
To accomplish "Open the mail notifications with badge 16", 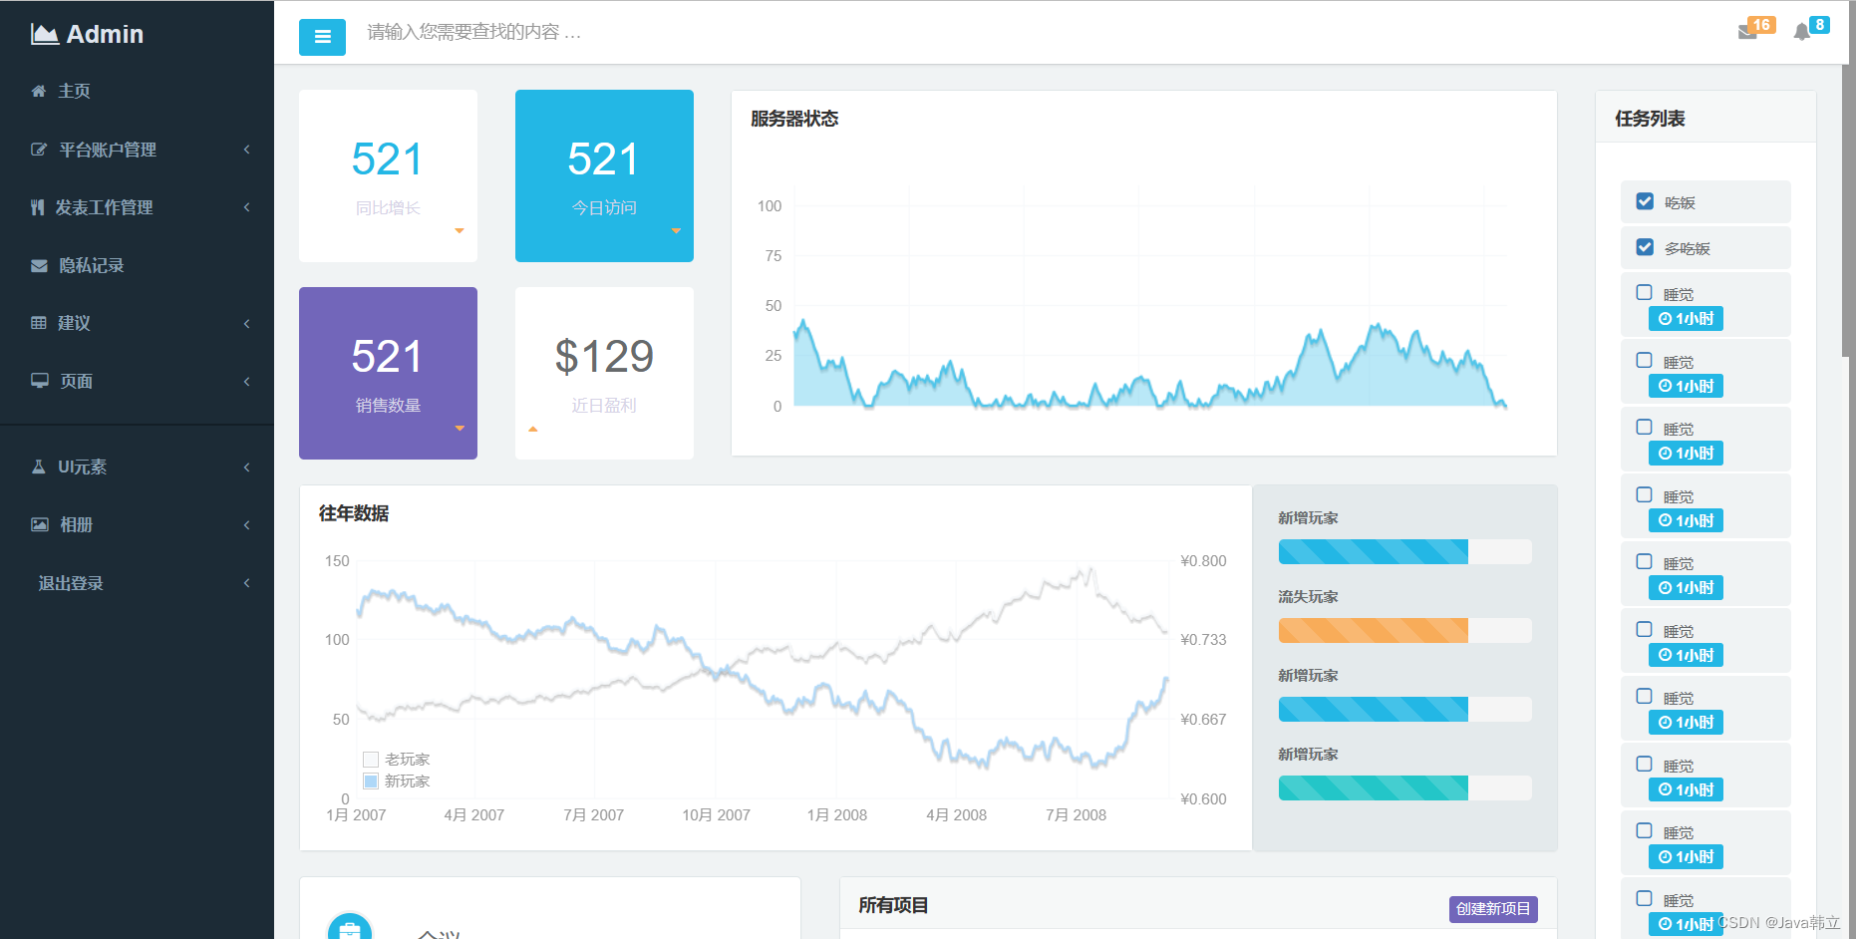I will coord(1755,28).
